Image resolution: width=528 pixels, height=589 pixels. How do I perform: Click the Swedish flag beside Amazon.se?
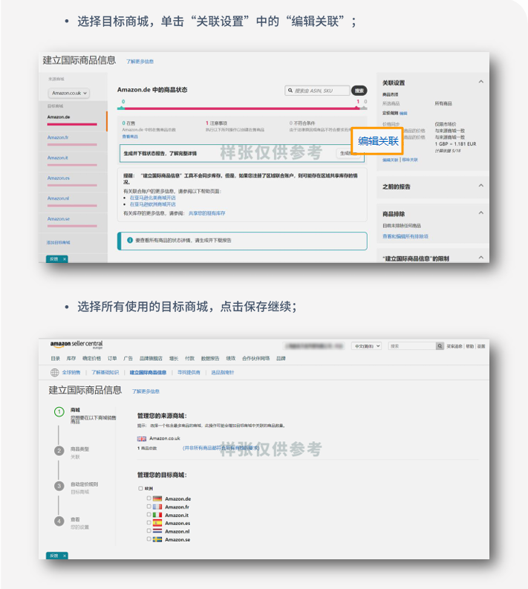(x=157, y=539)
